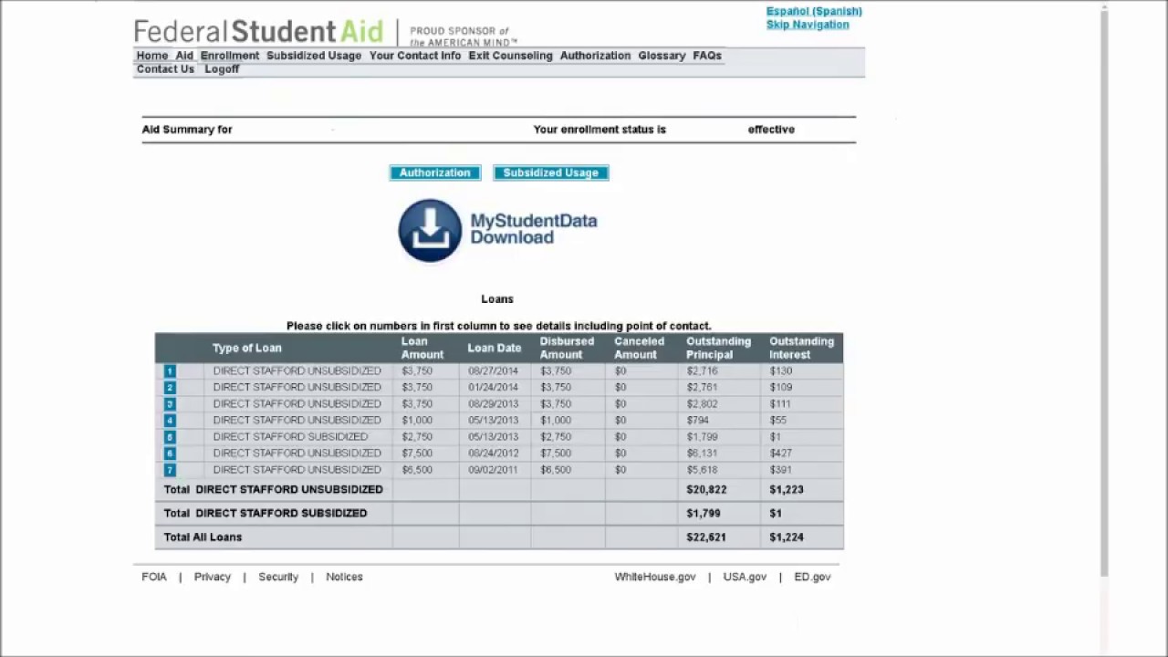The height and width of the screenshot is (657, 1168).
Task: Open the Security footer link
Action: [278, 577]
